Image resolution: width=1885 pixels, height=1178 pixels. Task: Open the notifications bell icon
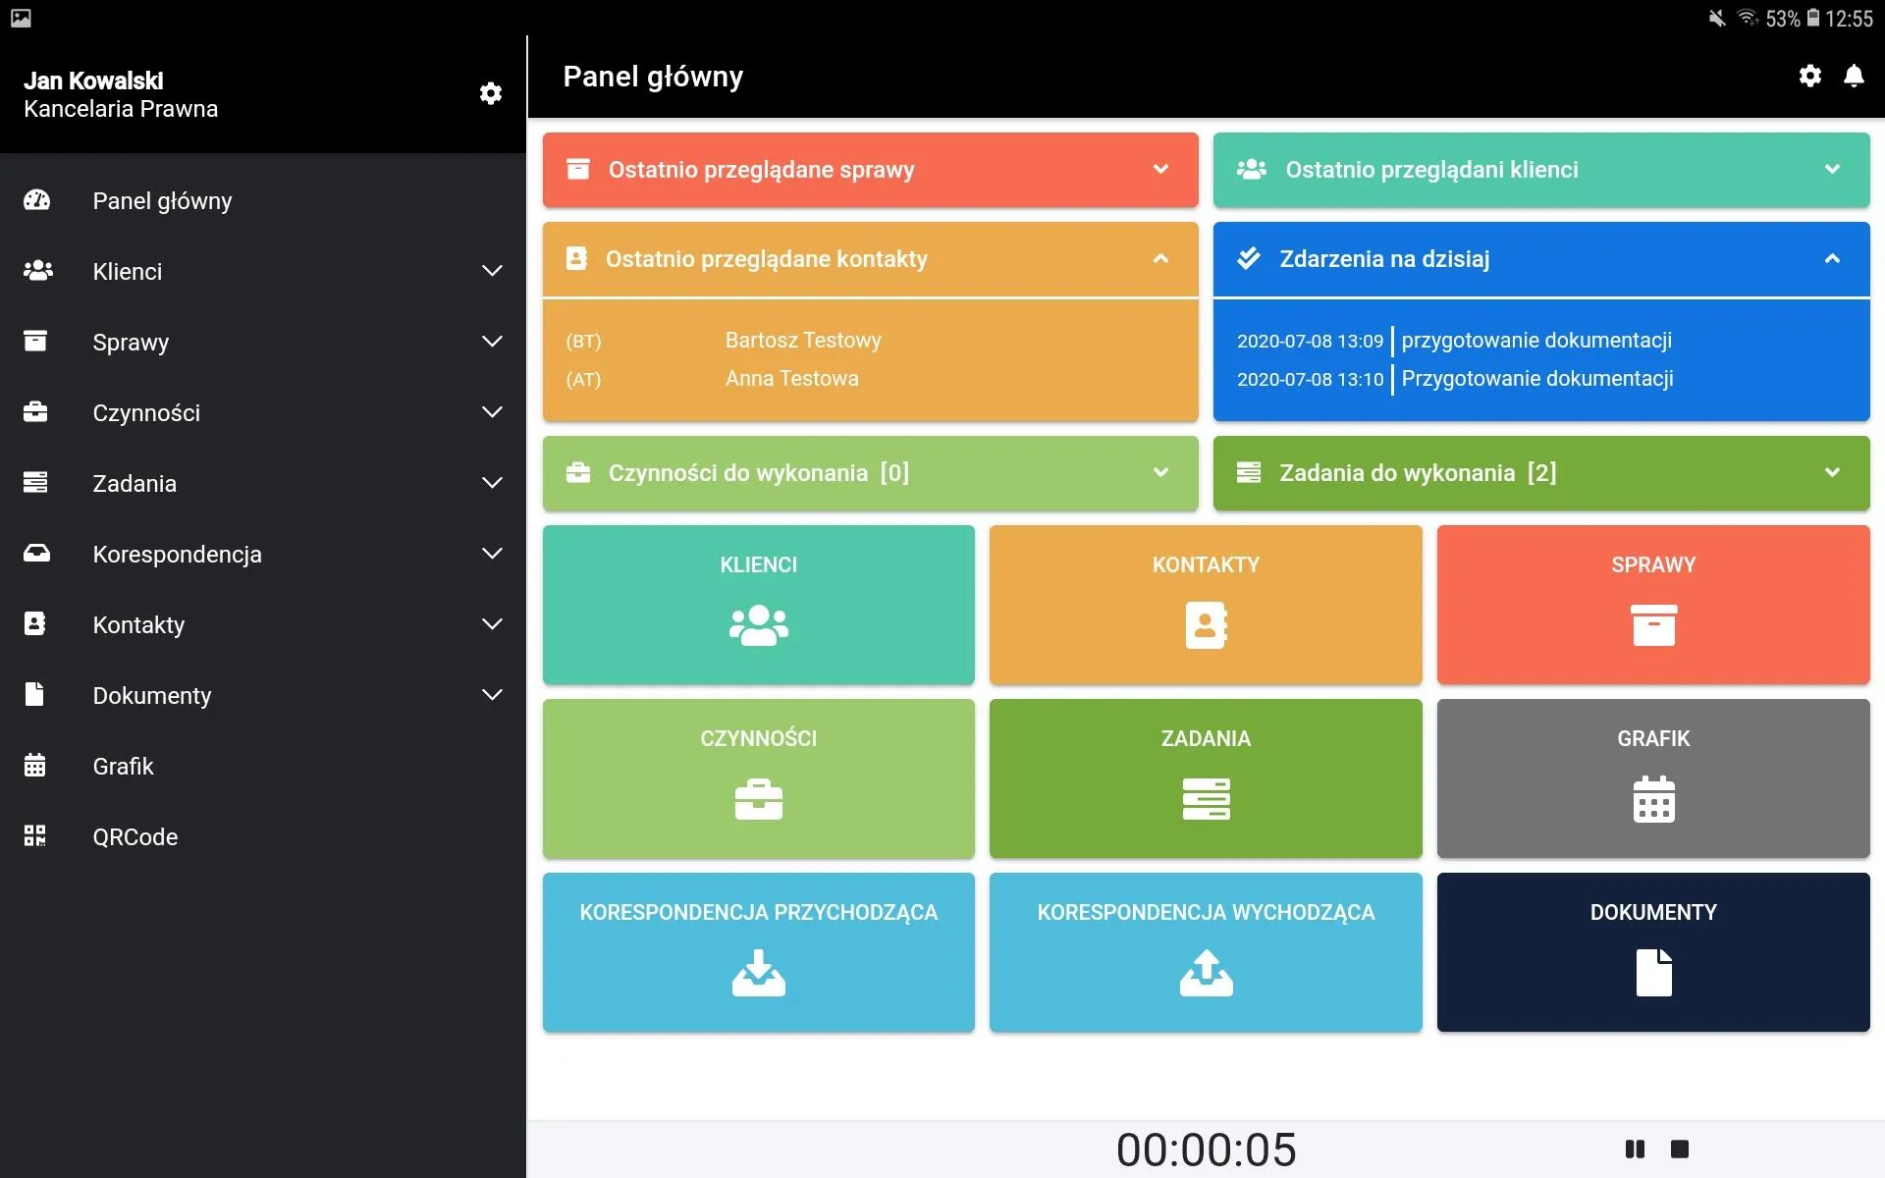[x=1854, y=77]
